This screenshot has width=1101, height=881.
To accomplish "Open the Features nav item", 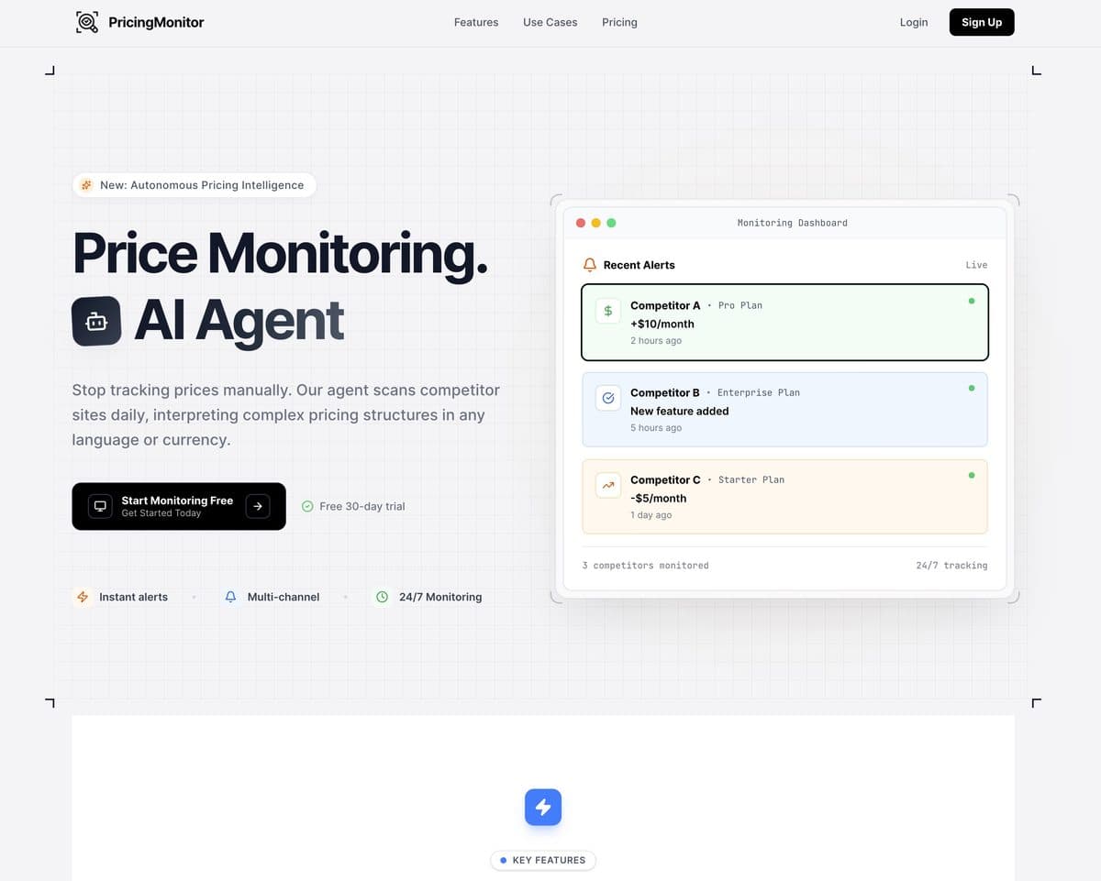I will click(476, 22).
